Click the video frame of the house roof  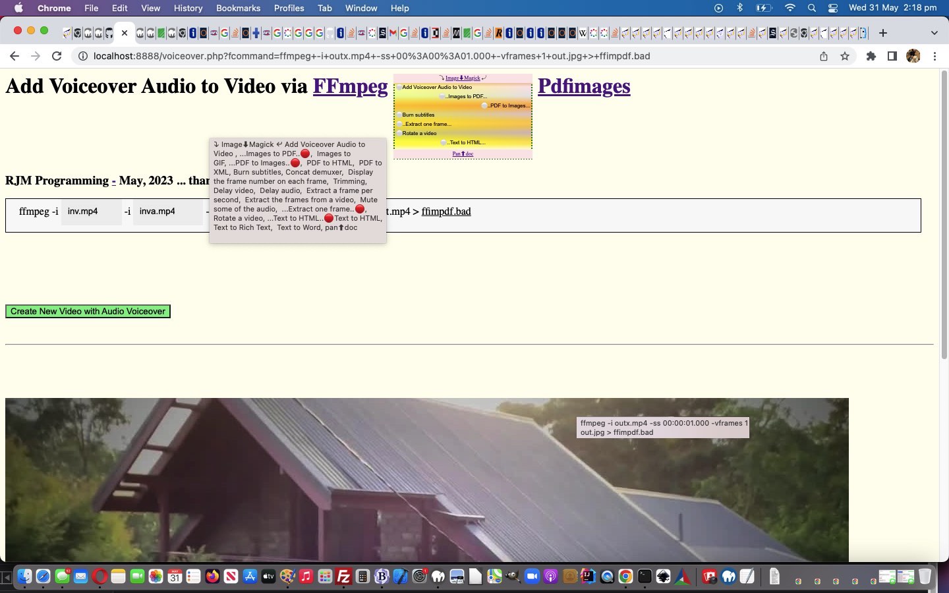click(427, 480)
